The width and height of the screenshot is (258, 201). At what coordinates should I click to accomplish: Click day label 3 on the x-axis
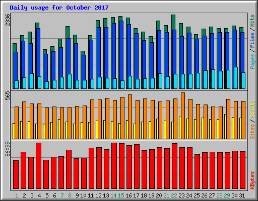point(32,195)
